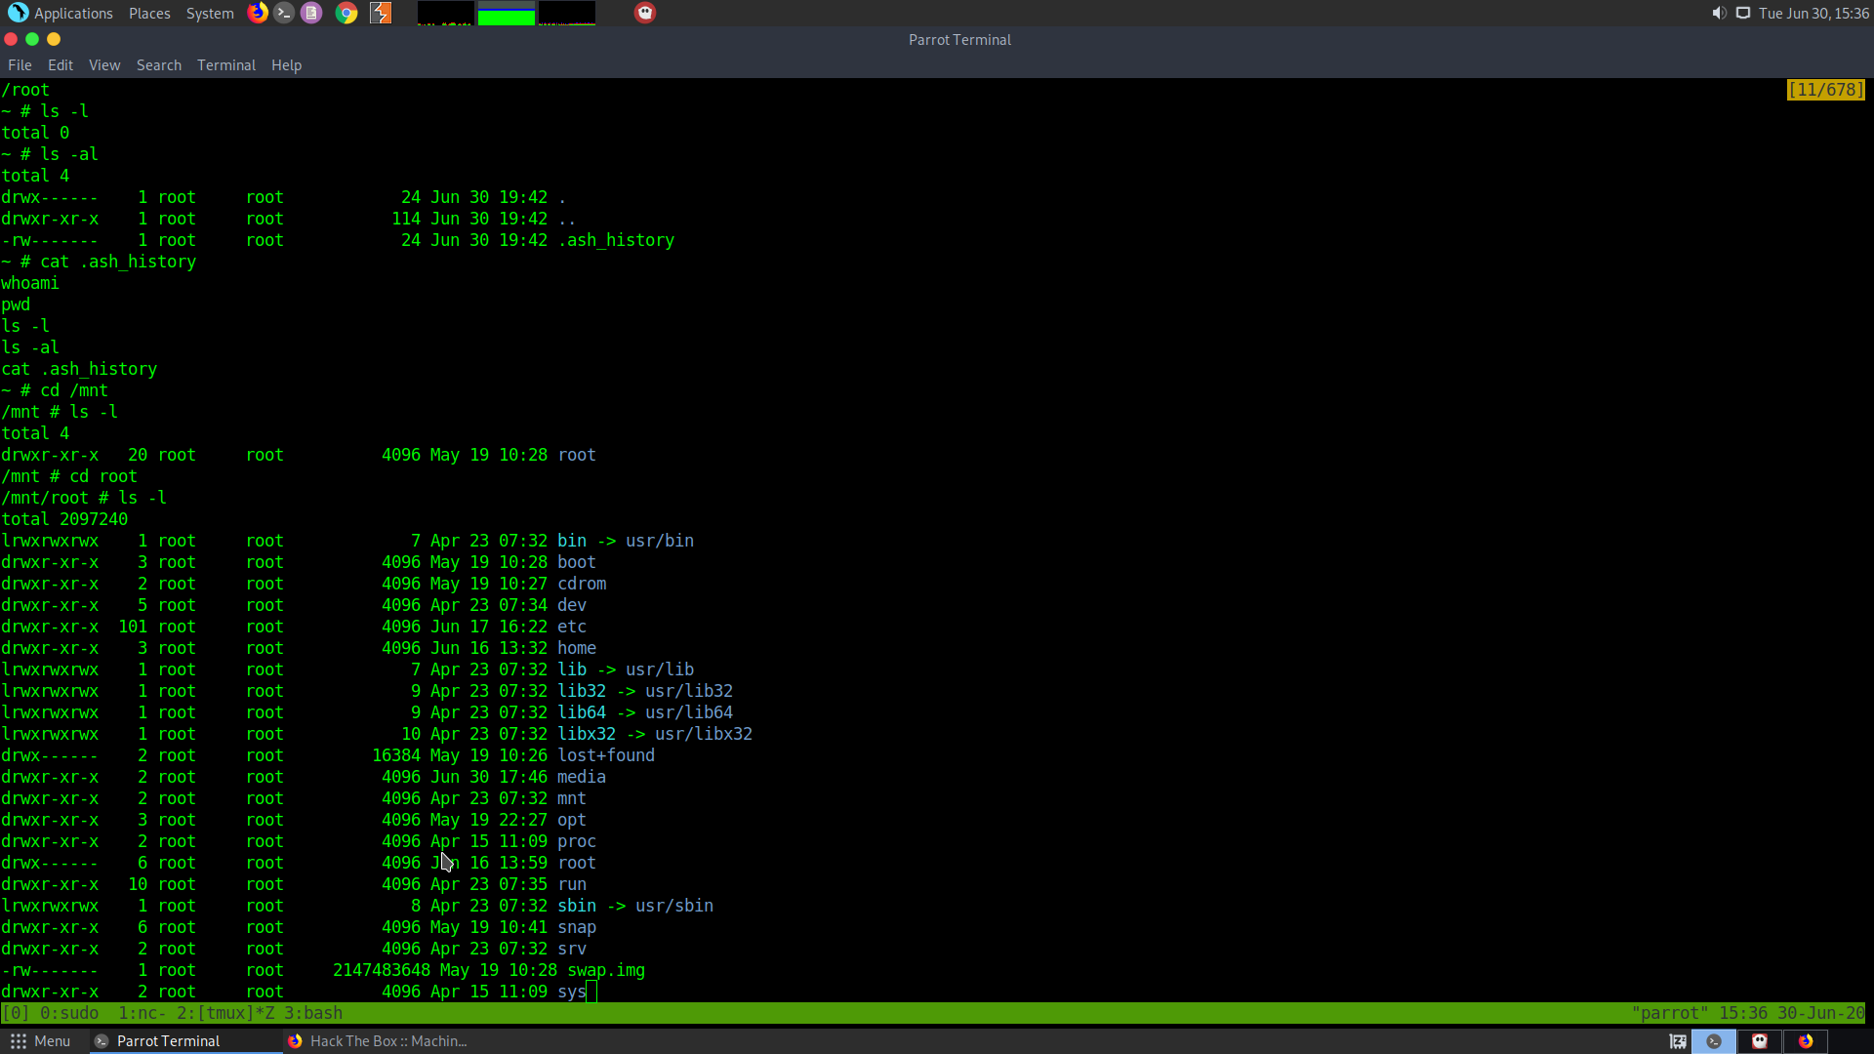
Task: Expand the Applications menu
Action: pos(61,13)
